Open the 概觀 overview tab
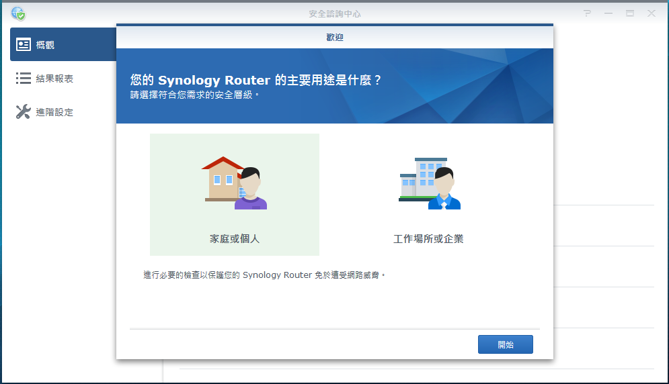The image size is (669, 384). 63,44
